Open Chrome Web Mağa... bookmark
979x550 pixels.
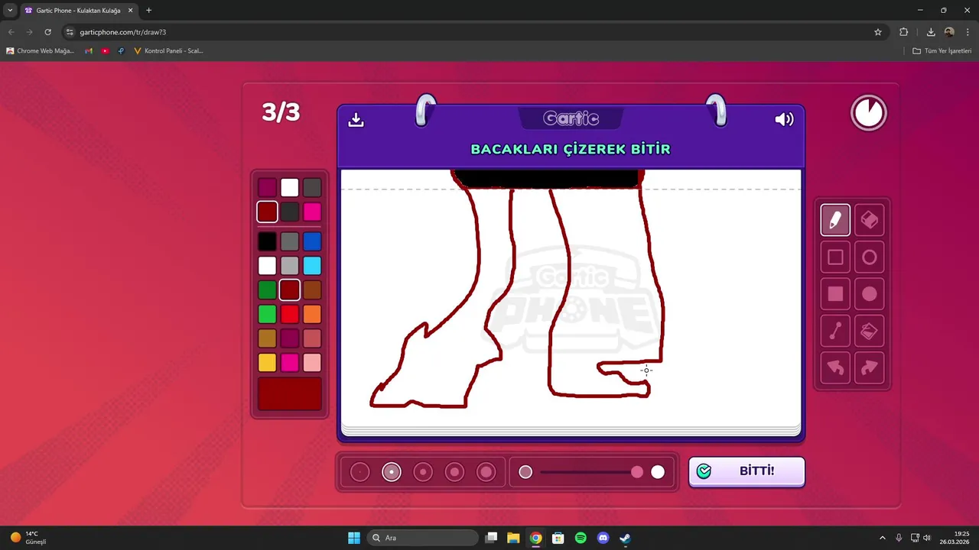pos(40,51)
